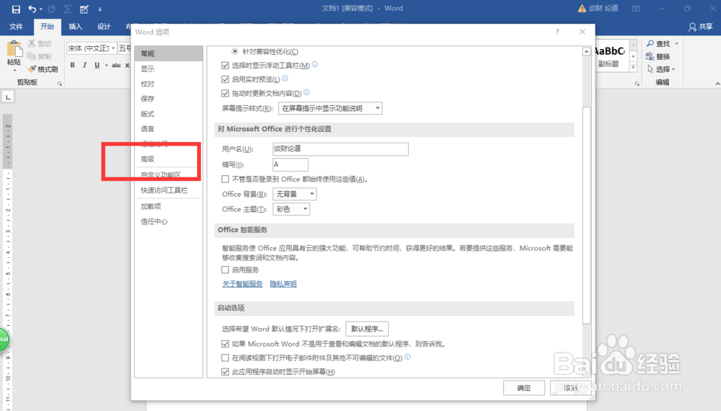Open the File tab
Screen dimensions: 721x411
coord(16,27)
